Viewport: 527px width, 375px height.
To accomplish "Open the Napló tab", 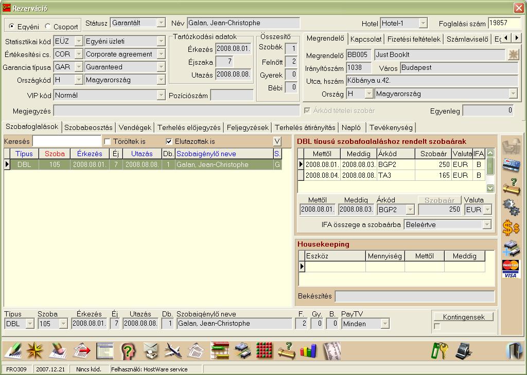I will click(x=351, y=127).
